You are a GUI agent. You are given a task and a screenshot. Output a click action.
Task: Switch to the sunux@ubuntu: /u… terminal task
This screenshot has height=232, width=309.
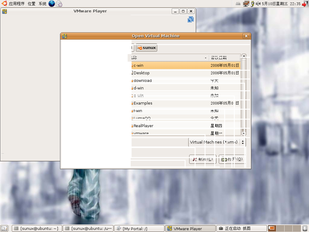click(x=88, y=228)
